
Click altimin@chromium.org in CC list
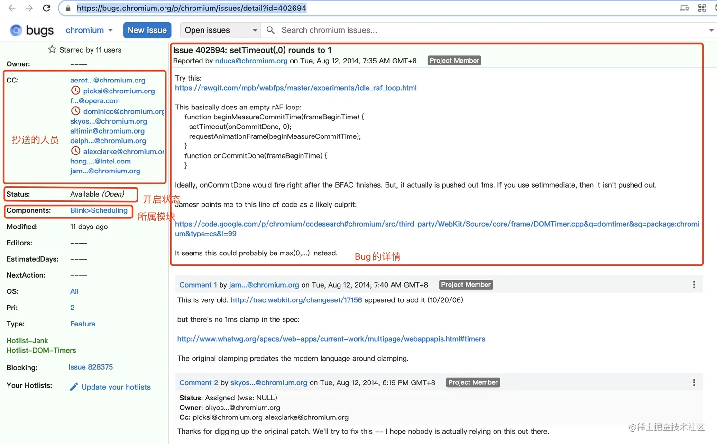tap(107, 131)
